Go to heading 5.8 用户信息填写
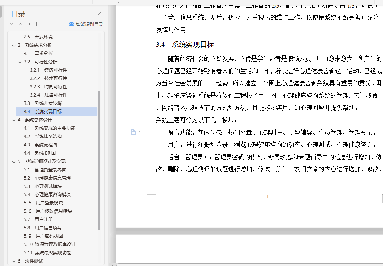Viewport: 383px width, 266px height. coord(43,228)
